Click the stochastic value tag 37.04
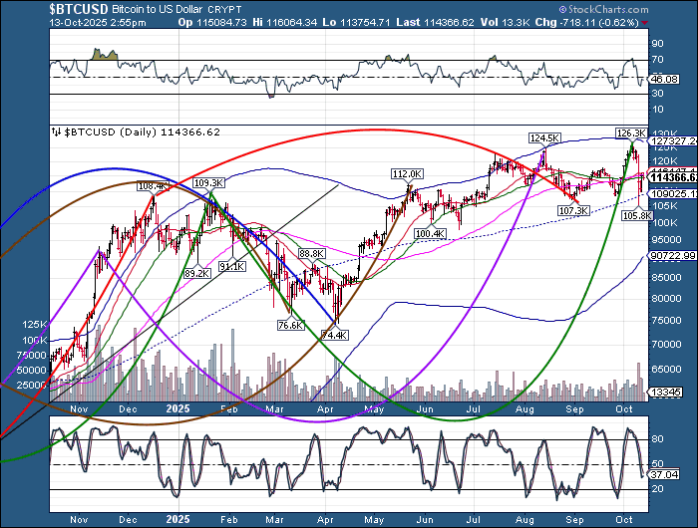698x528 pixels. [x=664, y=475]
